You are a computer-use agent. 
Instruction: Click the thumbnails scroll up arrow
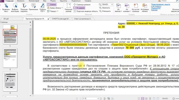[x=30, y=25]
